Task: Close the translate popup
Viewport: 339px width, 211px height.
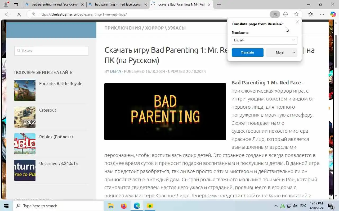Action: coord(297,22)
